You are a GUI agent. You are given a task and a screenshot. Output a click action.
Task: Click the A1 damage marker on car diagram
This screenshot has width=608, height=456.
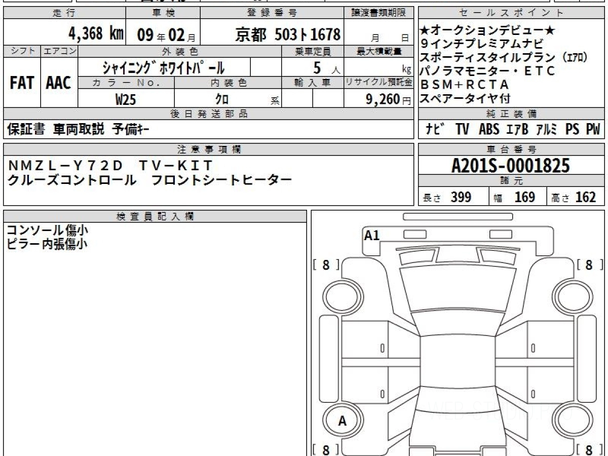372,235
